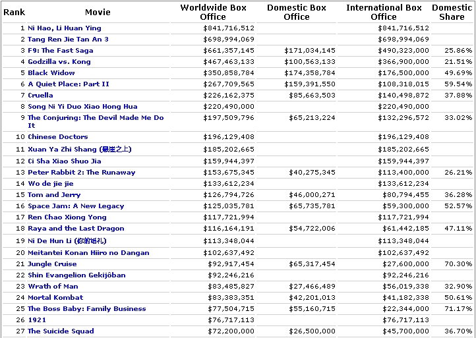
Task: Open the Tom and Jerry link
Action: tap(54, 195)
